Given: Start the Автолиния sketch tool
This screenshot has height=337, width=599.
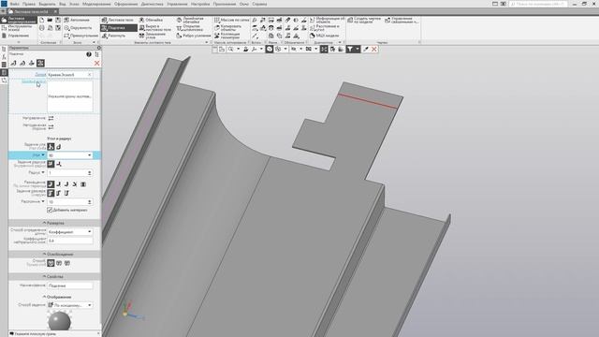Looking at the screenshot, I should pyautogui.click(x=77, y=20).
